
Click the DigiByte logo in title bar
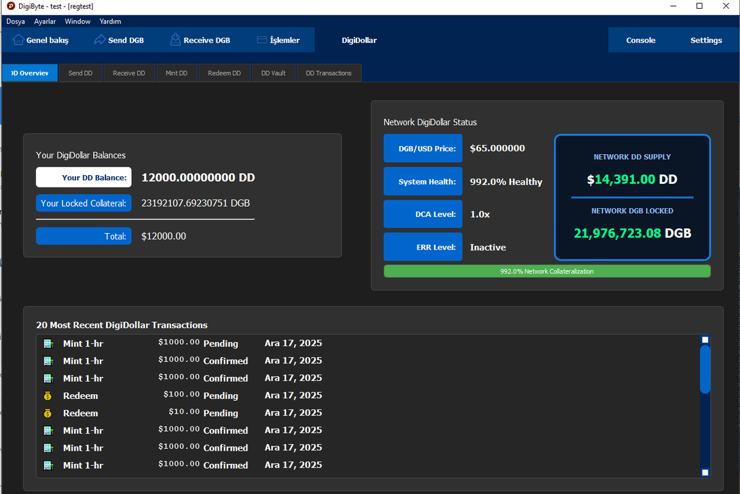[x=9, y=6]
